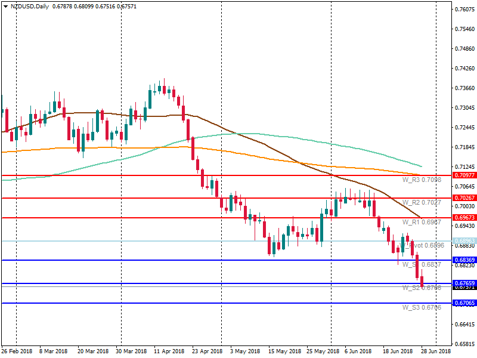Select the W_R2 resistance label text

[422, 202]
